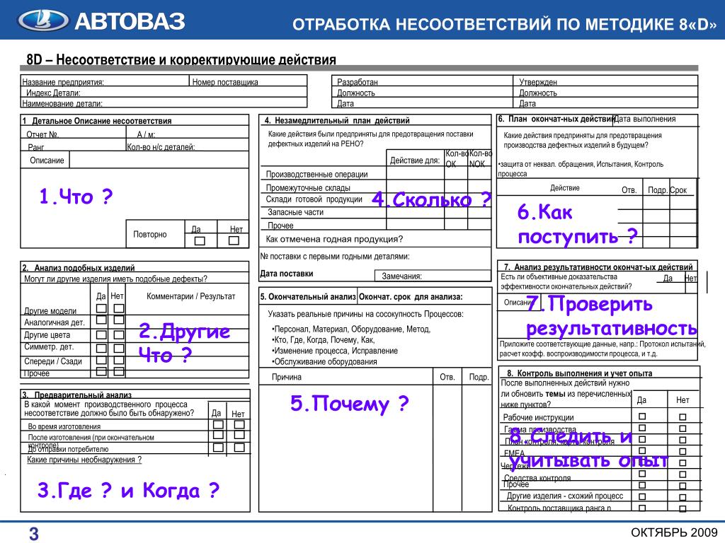This screenshot has width=725, height=543.
Task: Check Нет for Другие модели
Action: click(119, 308)
